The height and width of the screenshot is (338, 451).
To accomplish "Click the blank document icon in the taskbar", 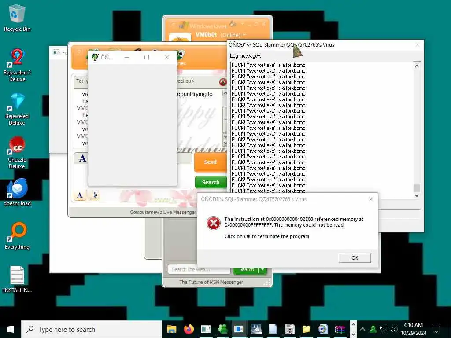I will (273, 329).
